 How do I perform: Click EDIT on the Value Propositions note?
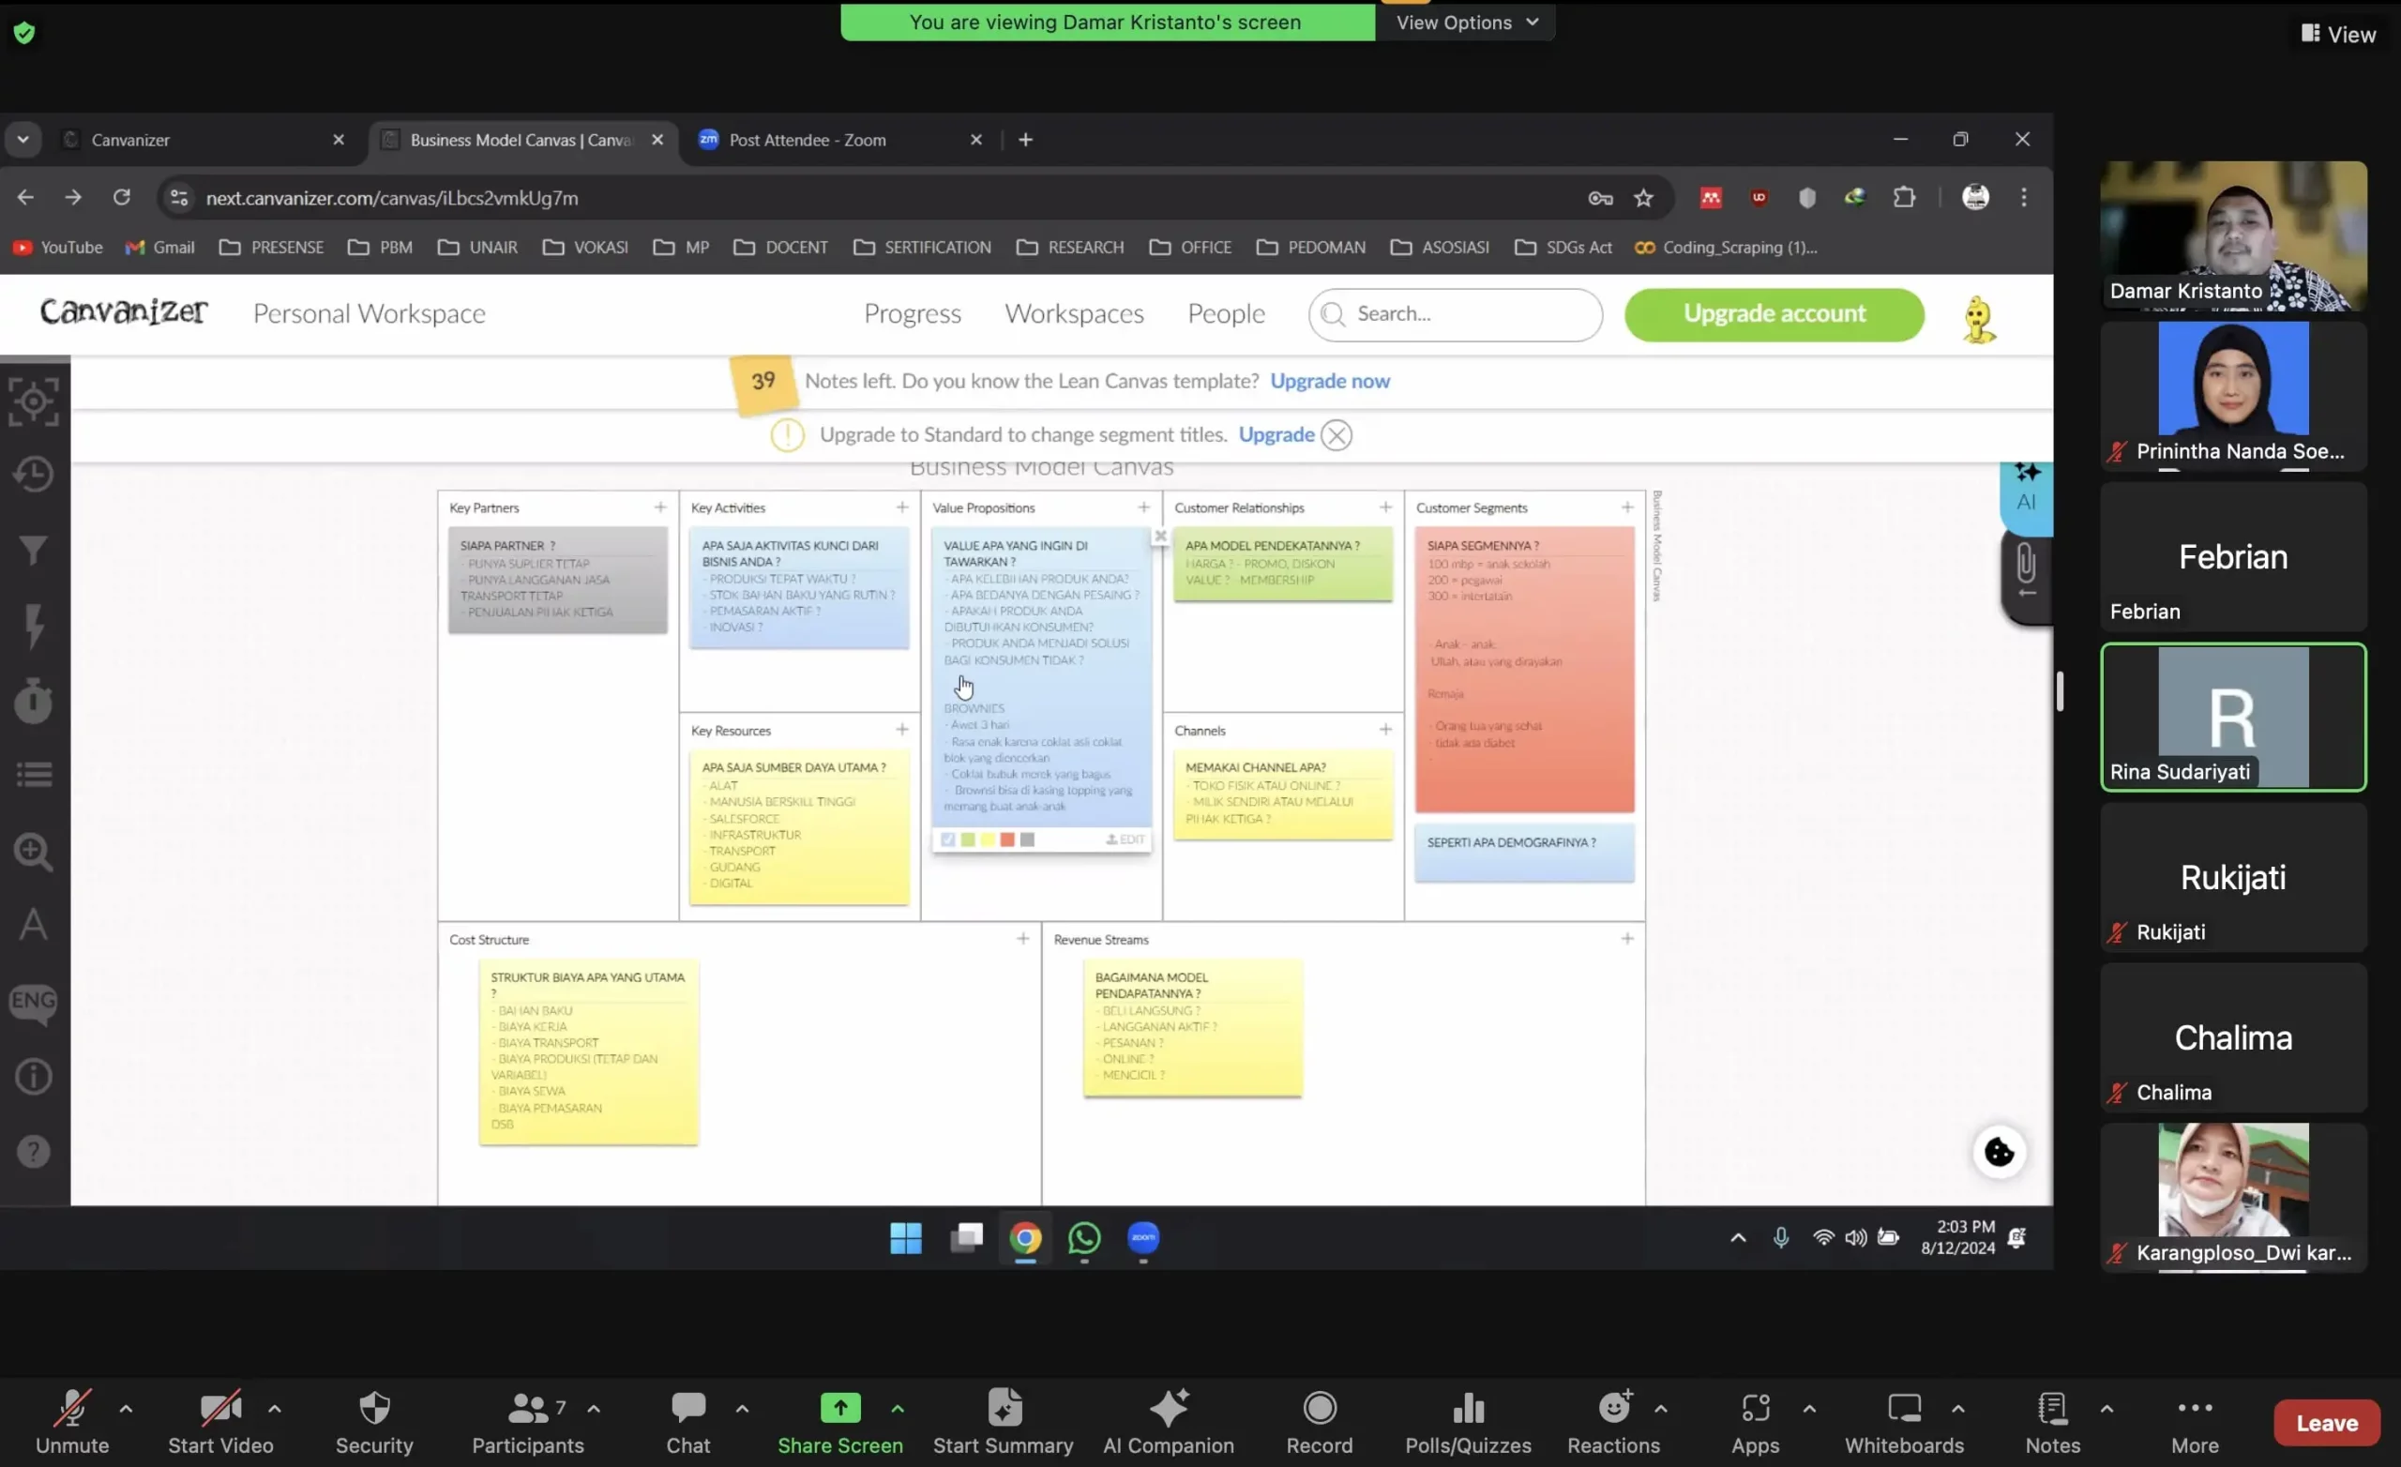click(x=1125, y=839)
